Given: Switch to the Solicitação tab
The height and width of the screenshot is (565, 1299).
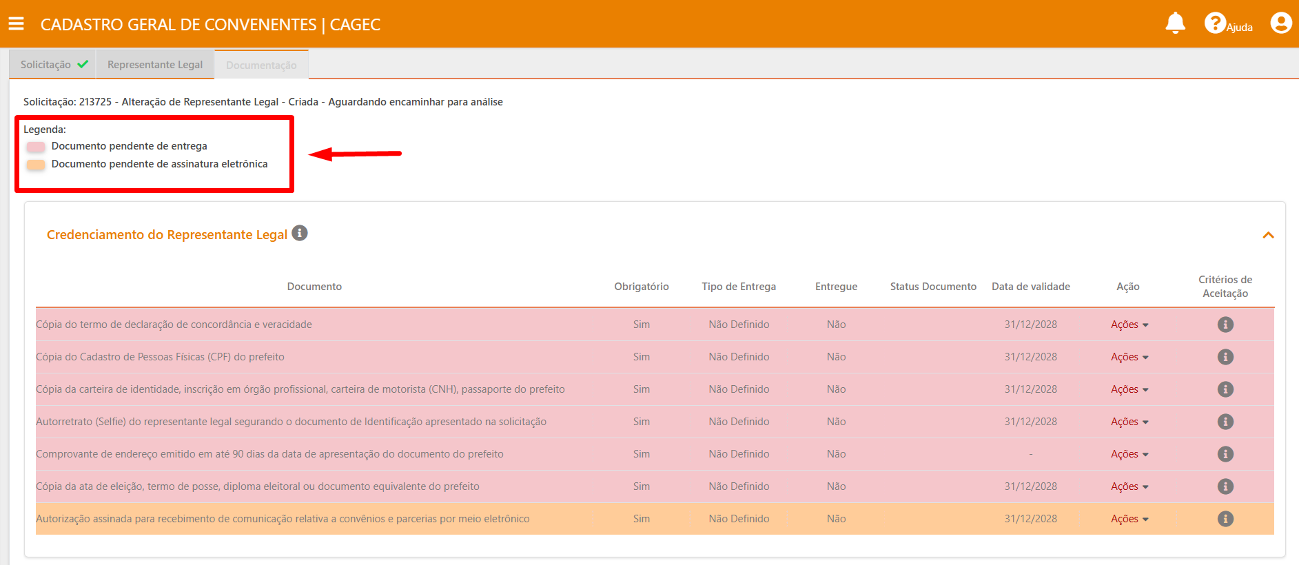Looking at the screenshot, I should click(x=53, y=65).
